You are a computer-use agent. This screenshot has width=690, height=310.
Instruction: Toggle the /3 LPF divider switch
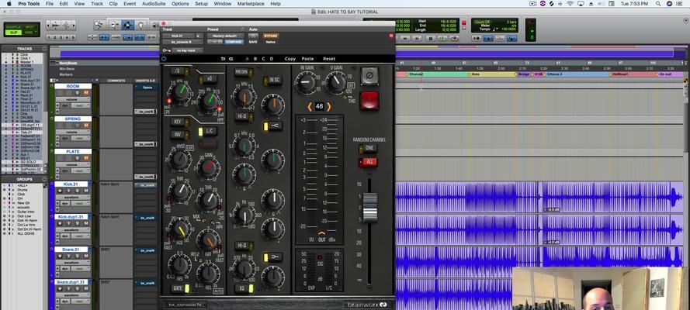180,71
